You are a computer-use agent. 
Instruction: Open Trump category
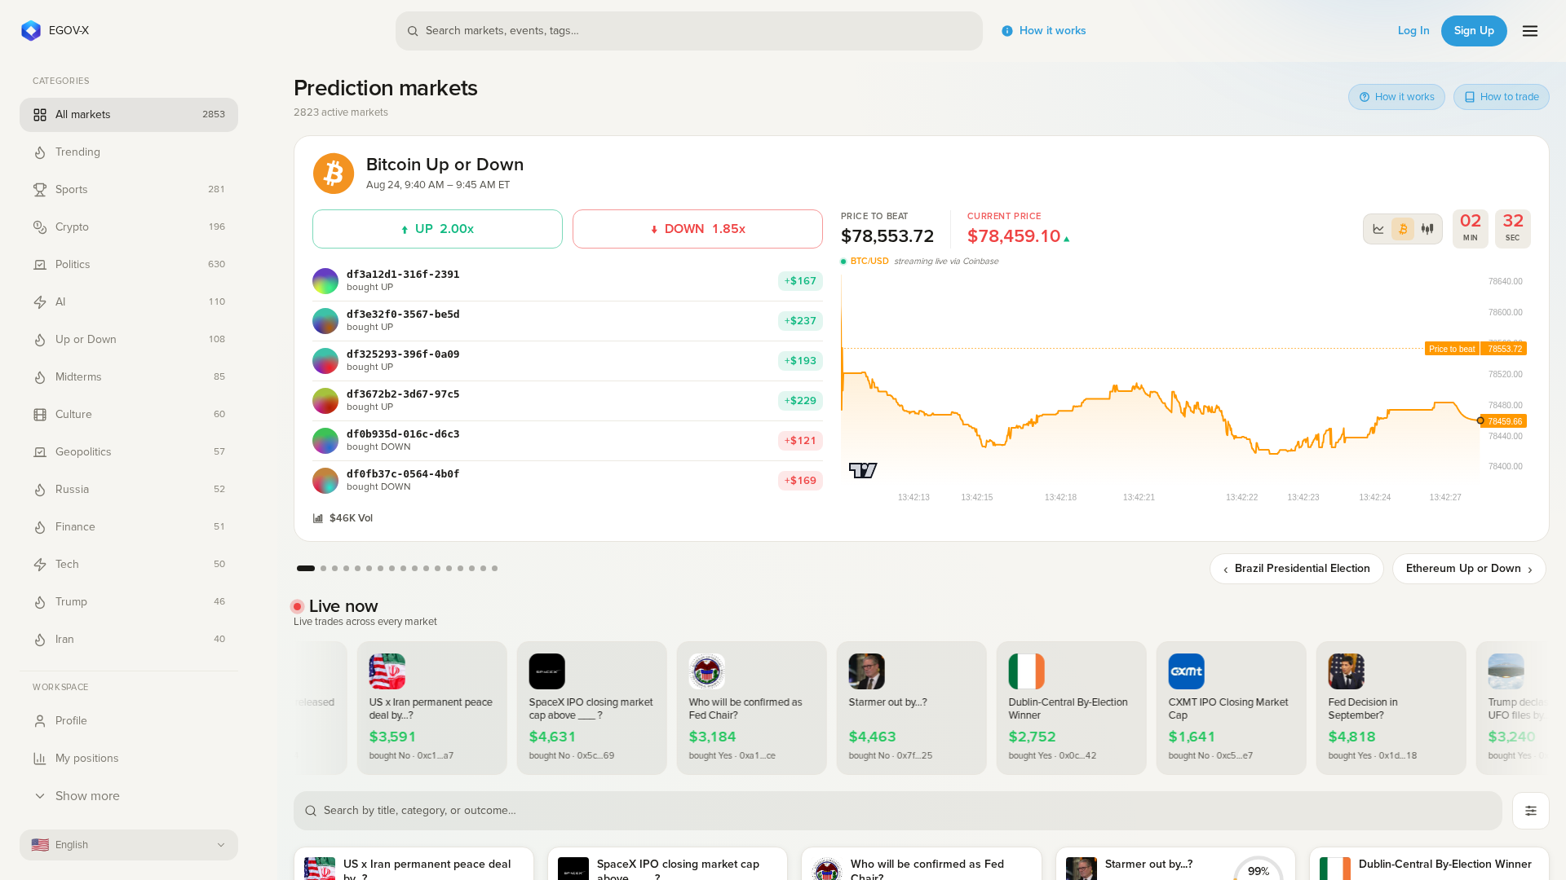(x=129, y=602)
